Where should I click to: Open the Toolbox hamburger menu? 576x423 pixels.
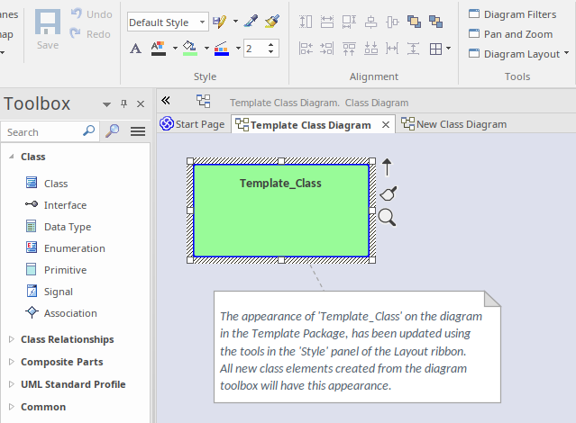coord(138,132)
